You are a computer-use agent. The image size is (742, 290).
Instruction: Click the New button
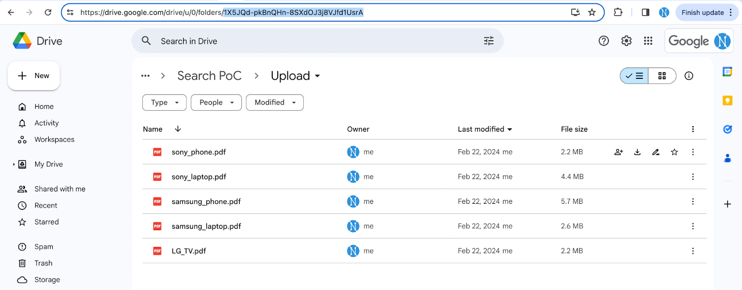click(x=34, y=76)
